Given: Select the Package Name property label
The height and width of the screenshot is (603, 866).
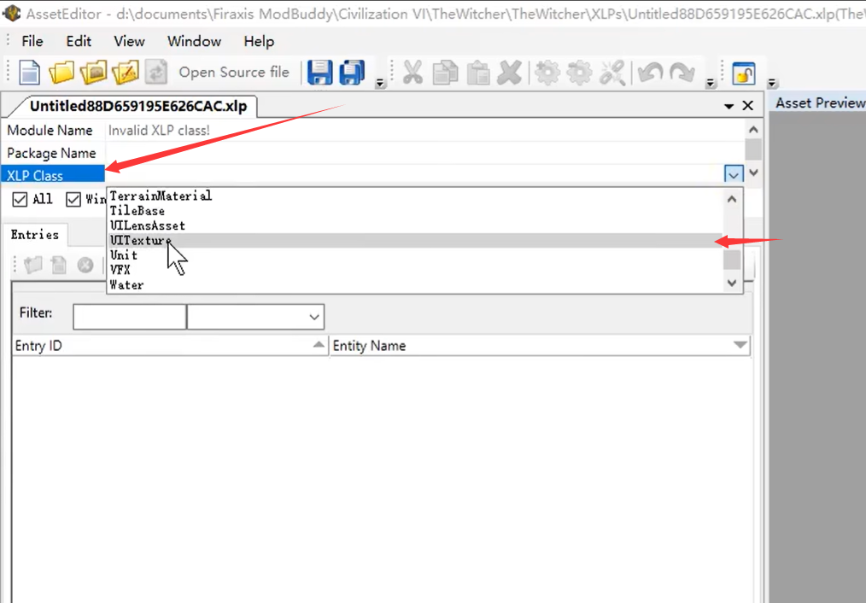Looking at the screenshot, I should pyautogui.click(x=51, y=153).
